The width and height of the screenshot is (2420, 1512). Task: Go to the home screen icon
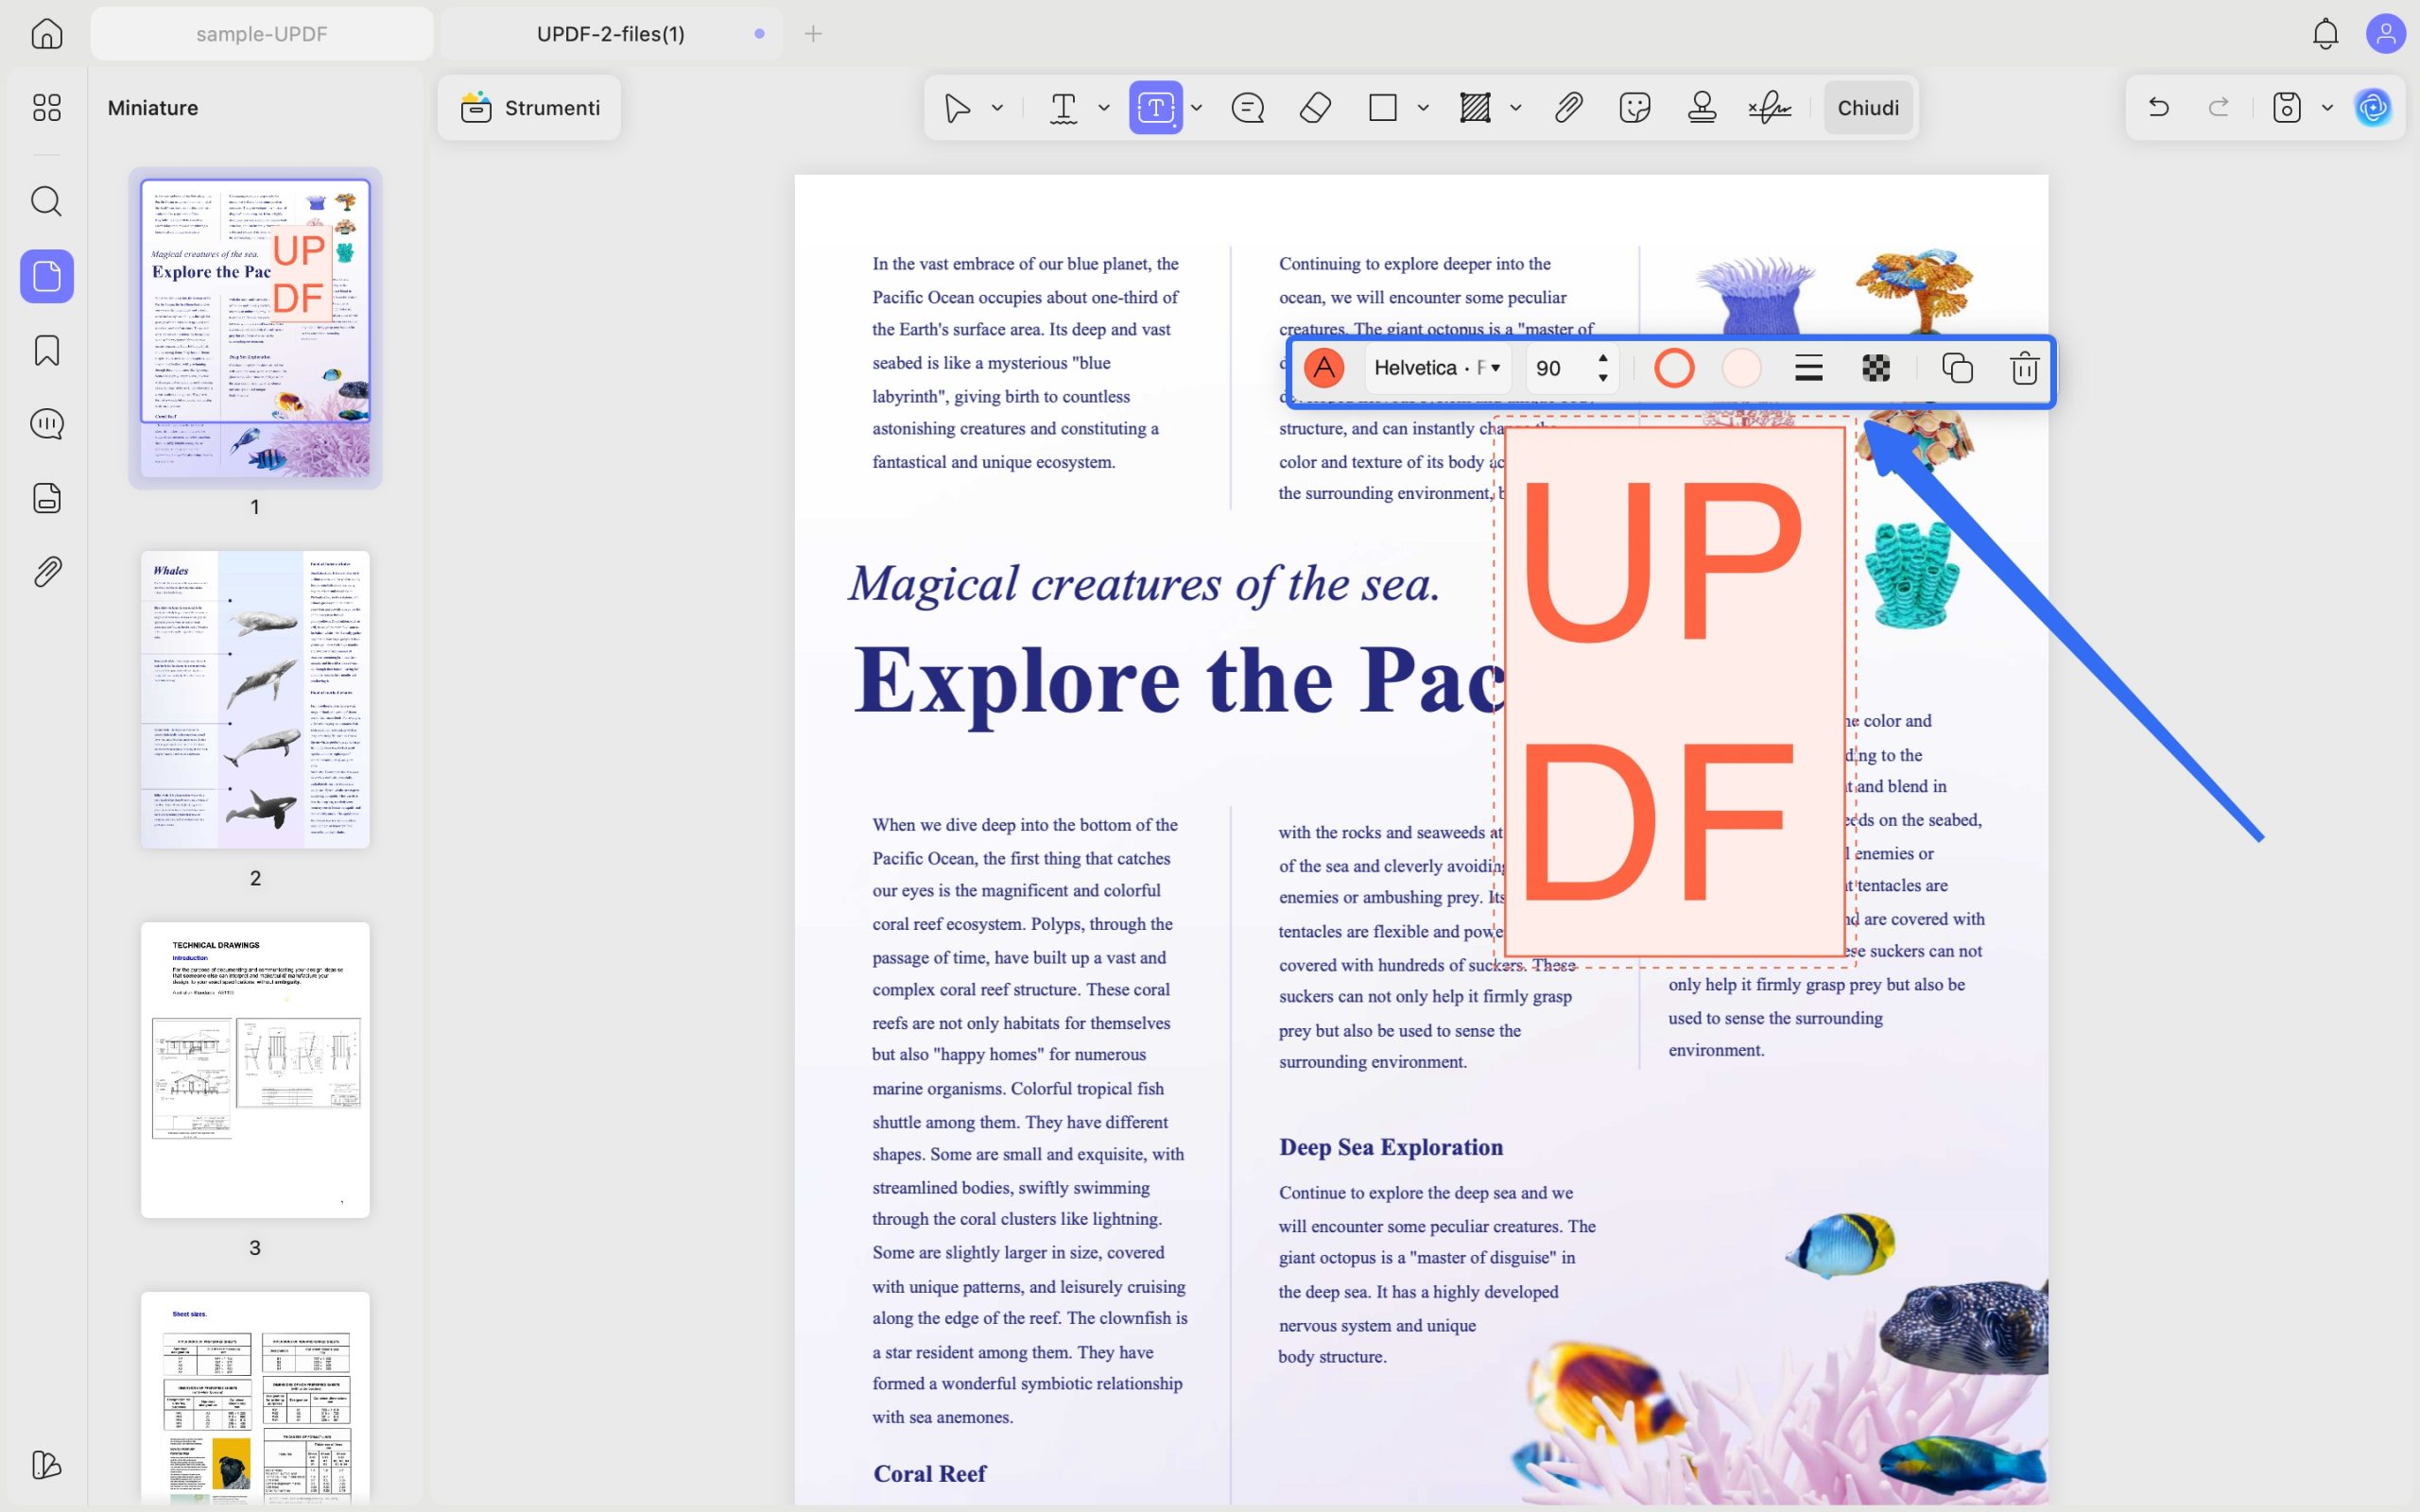tap(47, 33)
